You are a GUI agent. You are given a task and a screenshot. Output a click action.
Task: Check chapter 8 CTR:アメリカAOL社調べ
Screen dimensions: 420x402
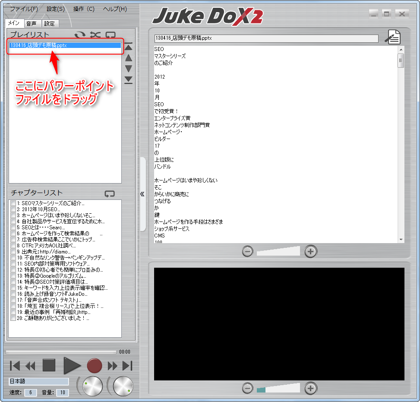(13, 246)
